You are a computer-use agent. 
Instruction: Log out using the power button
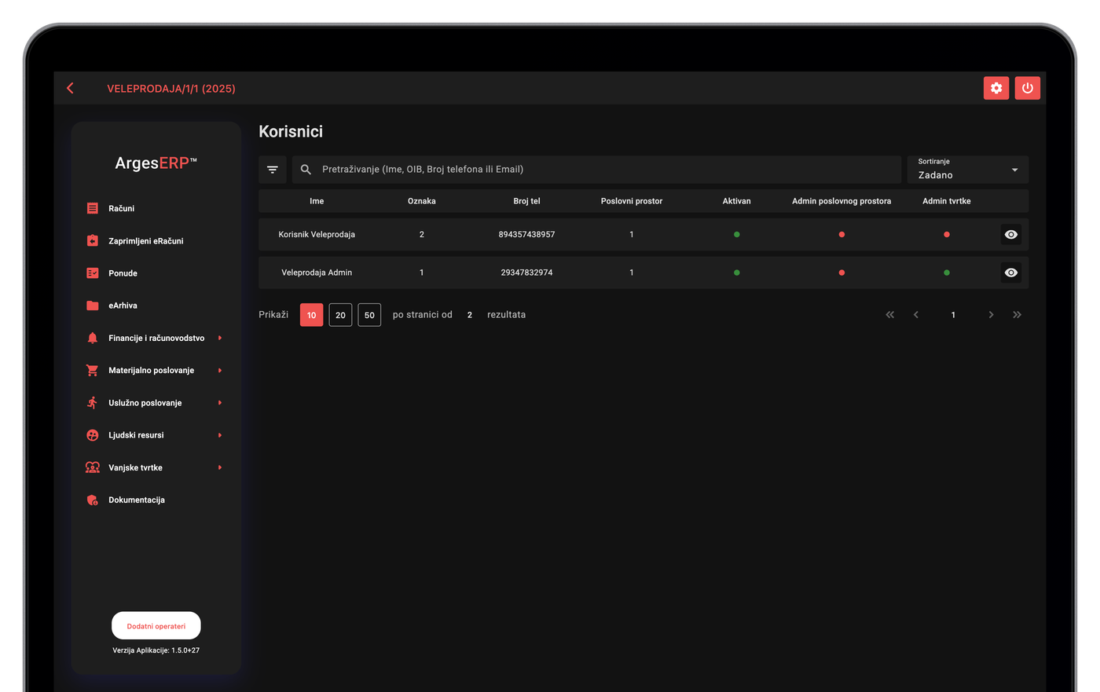[x=1027, y=88]
